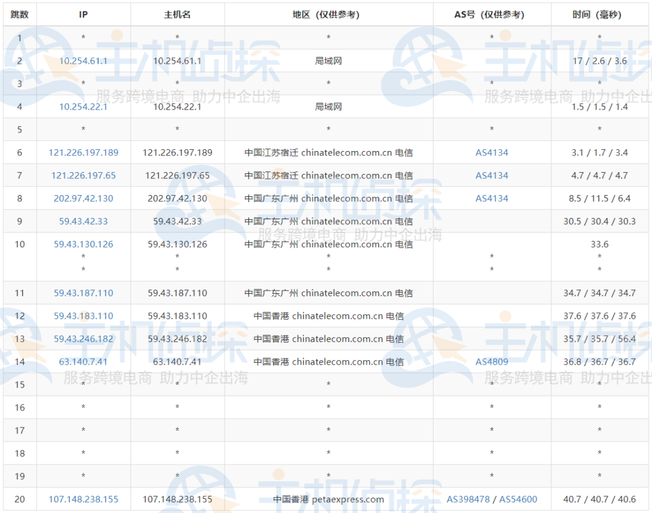Click the 跳数 column header
652x513 pixels.
click(20, 14)
